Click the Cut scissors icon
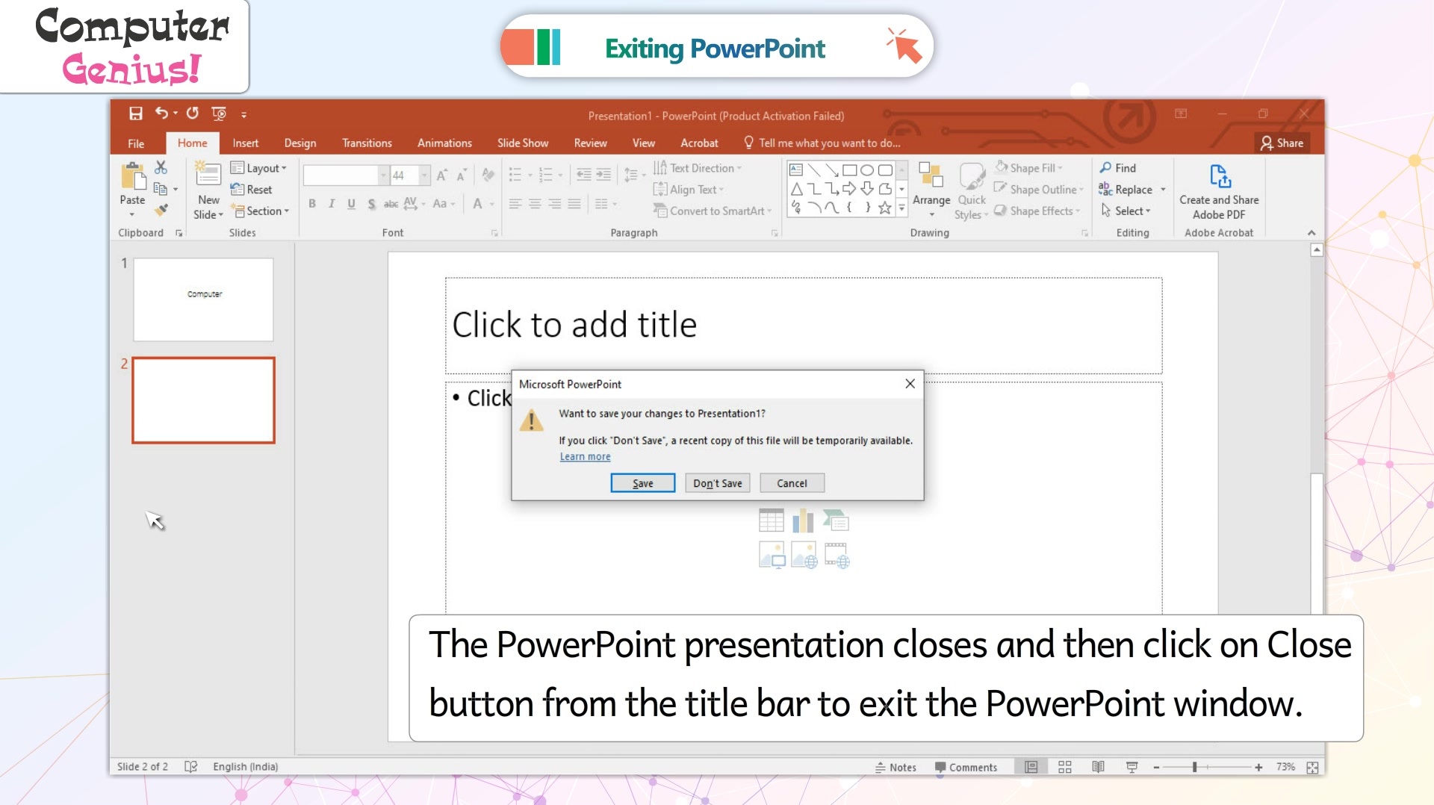 point(161,167)
